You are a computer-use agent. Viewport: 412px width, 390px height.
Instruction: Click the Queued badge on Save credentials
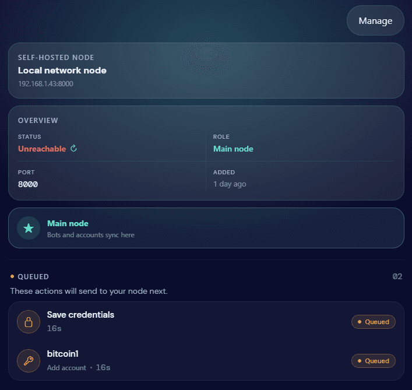tap(374, 322)
